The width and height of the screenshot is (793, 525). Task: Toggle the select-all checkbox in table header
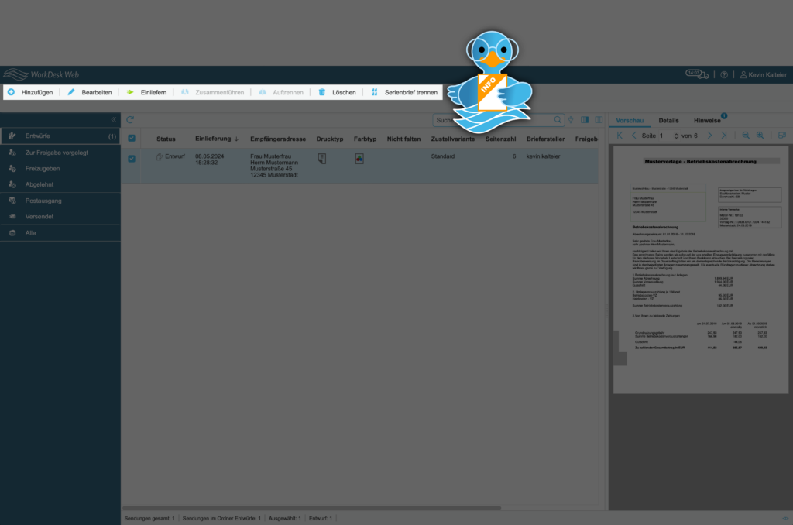pos(132,139)
